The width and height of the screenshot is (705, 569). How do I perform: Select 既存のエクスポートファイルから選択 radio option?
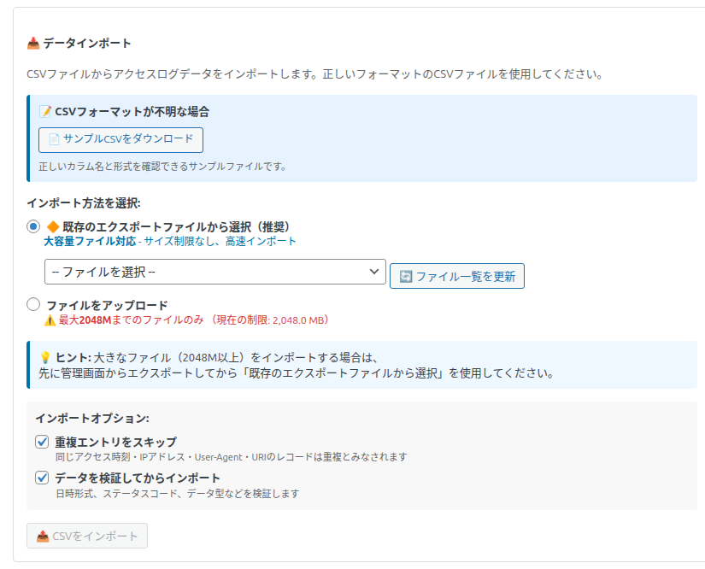[x=33, y=226]
